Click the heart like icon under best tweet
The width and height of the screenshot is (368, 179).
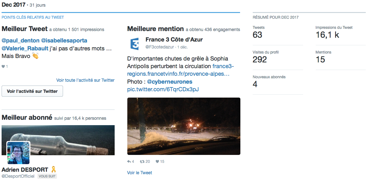(x=3, y=67)
